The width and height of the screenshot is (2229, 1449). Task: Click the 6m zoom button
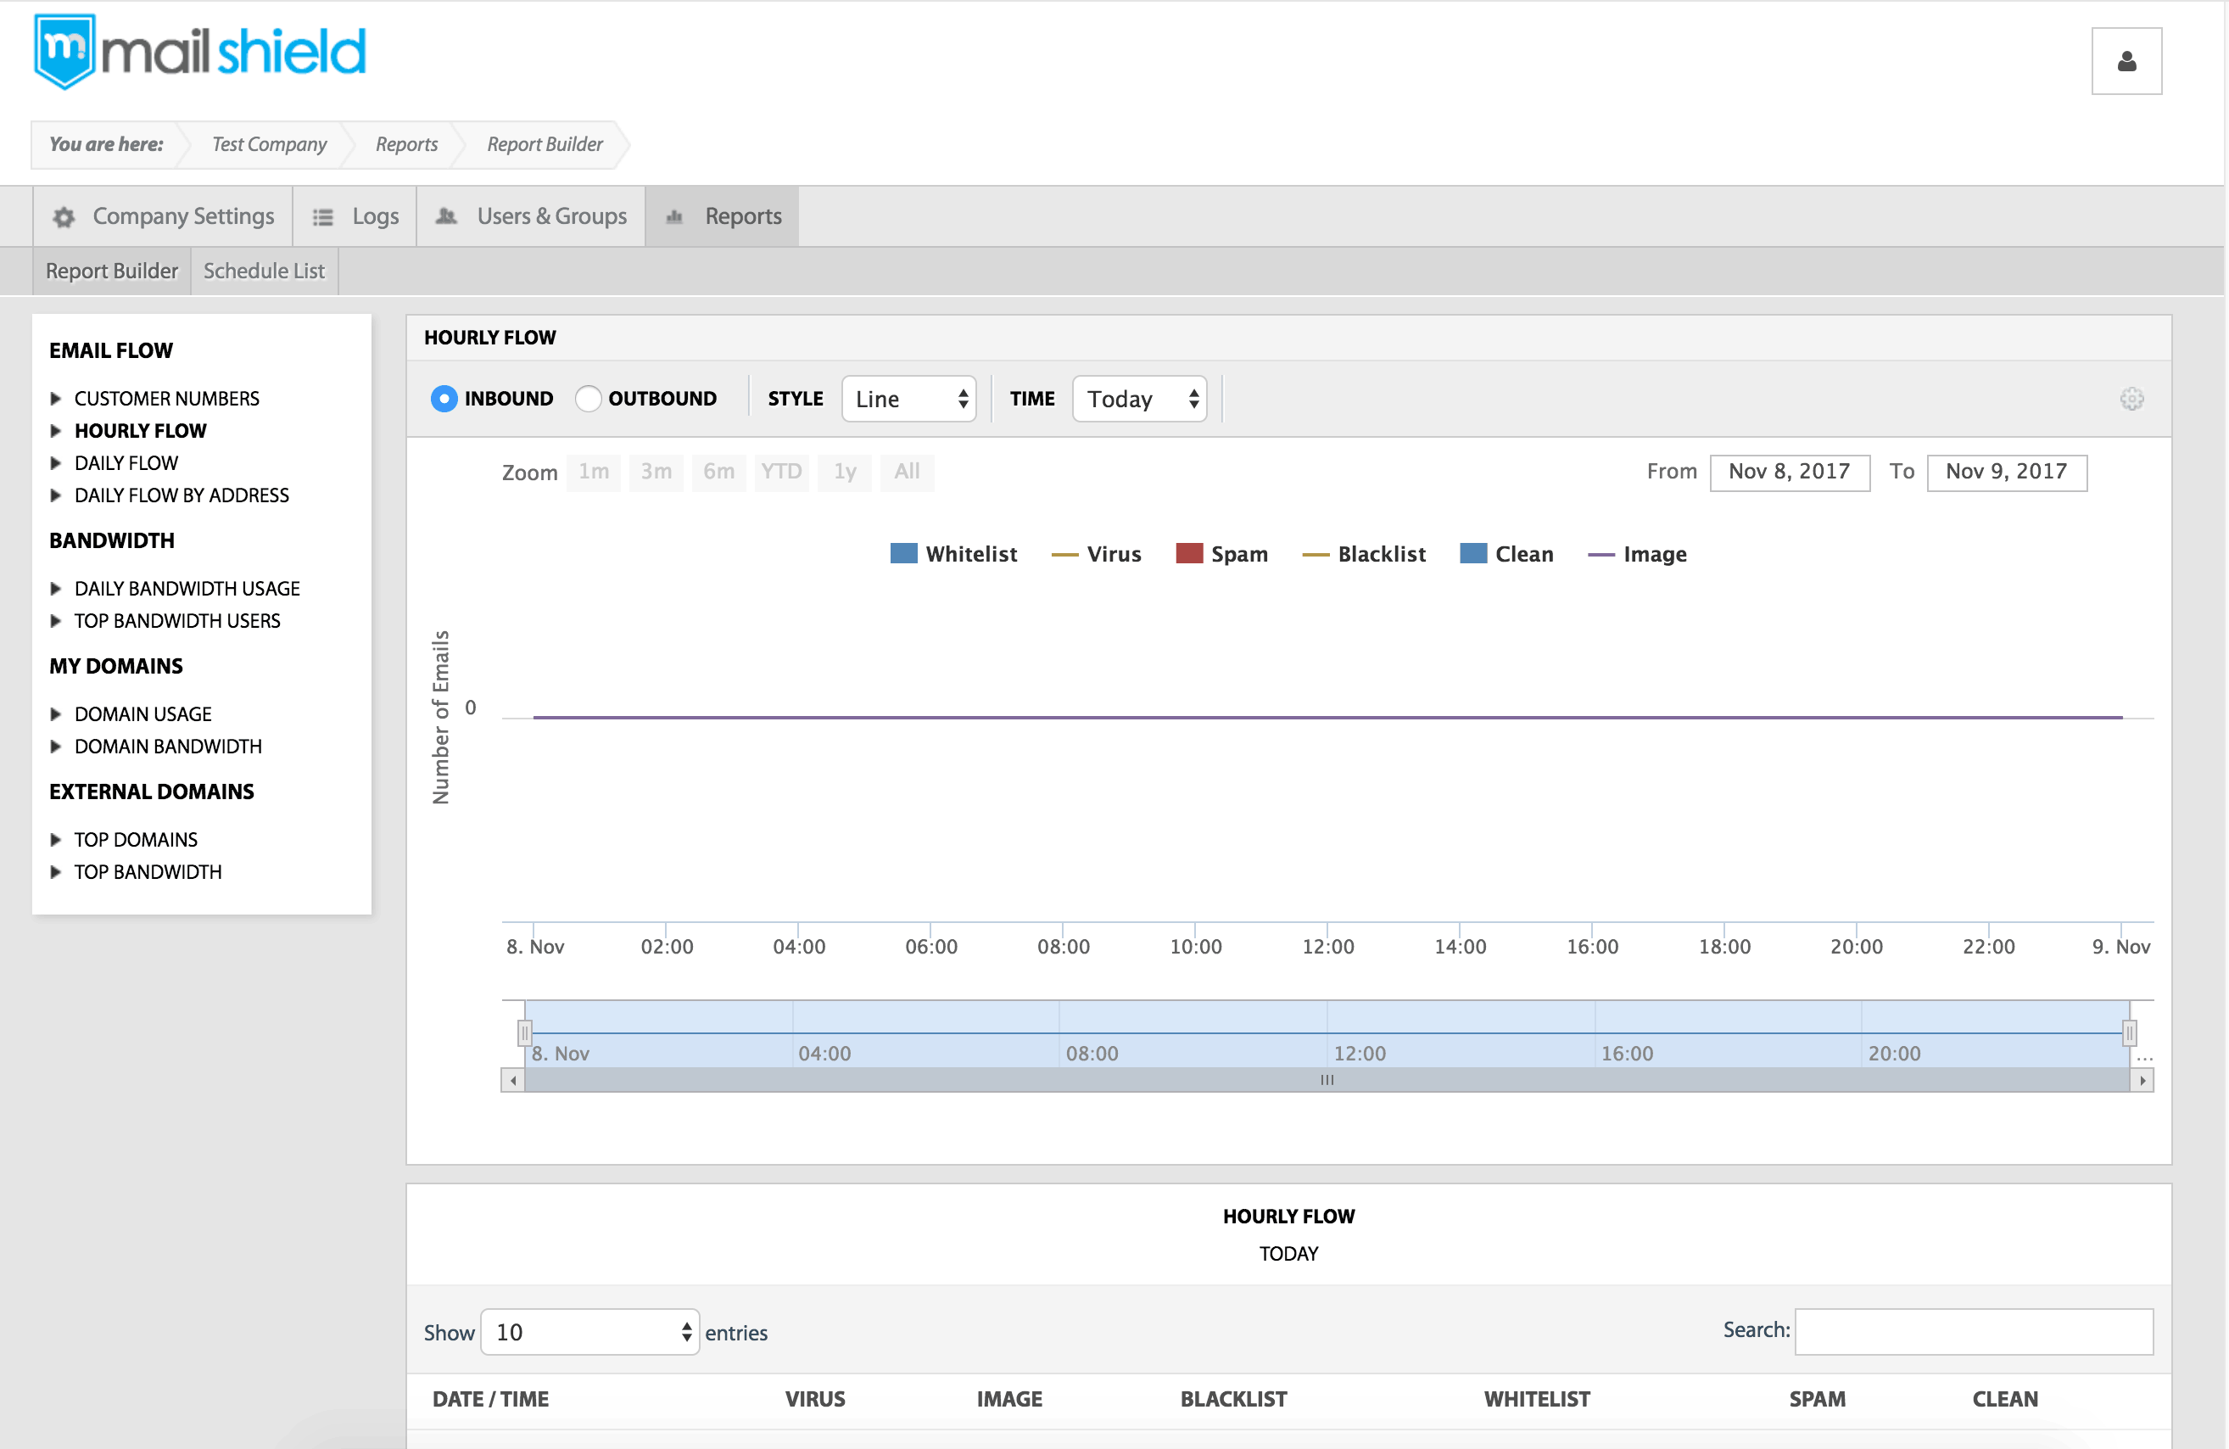[x=719, y=471]
